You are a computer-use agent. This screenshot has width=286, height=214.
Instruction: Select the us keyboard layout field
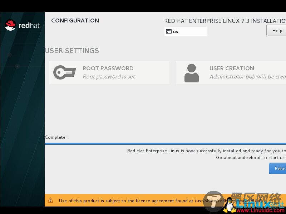pyautogui.click(x=185, y=31)
